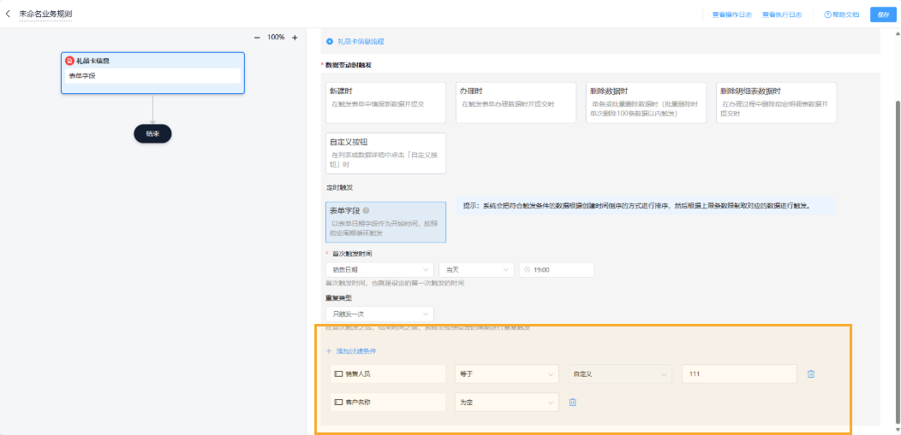
Task: Select the 新建时 trigger card
Action: pos(385,103)
